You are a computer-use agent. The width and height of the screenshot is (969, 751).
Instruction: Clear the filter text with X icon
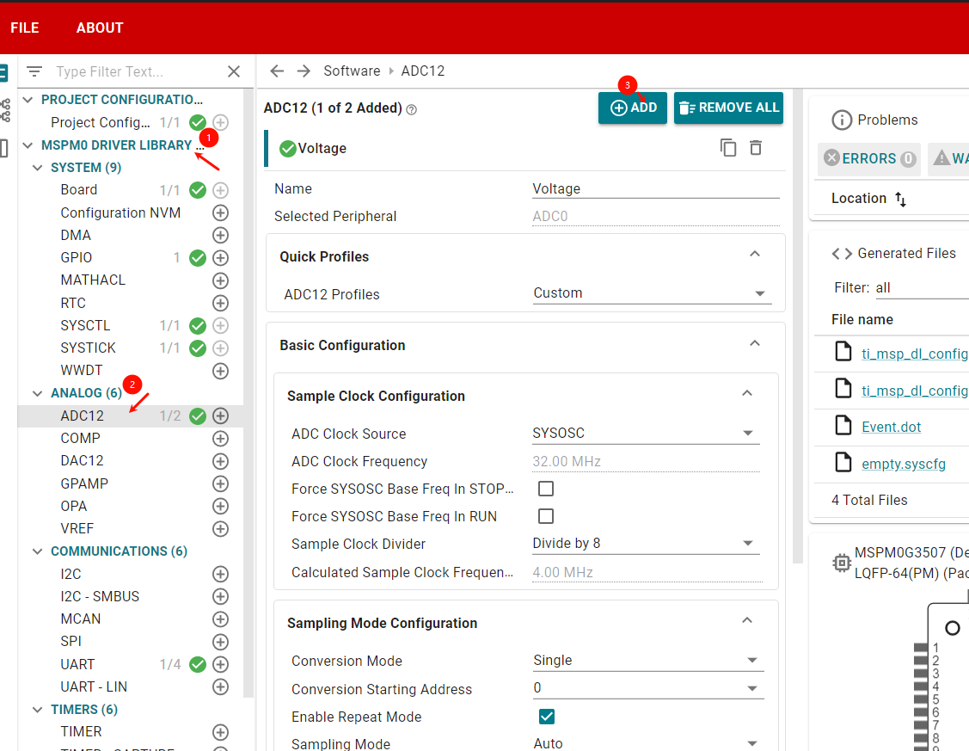[x=234, y=71]
